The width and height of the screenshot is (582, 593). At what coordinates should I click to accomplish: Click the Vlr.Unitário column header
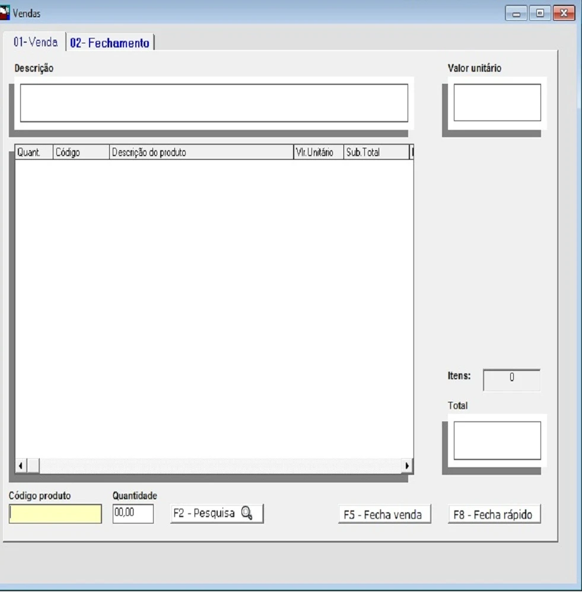[318, 153]
